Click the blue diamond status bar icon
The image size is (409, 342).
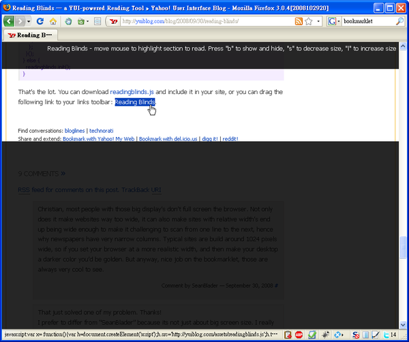click(337, 335)
